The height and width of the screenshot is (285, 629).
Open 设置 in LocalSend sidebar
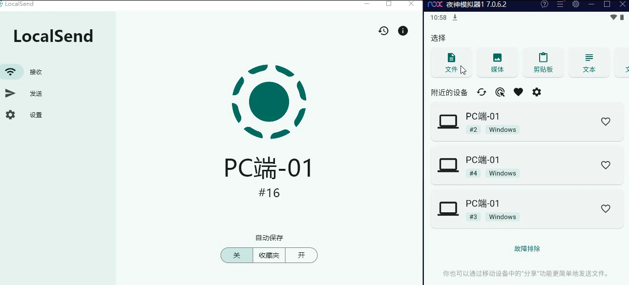click(x=36, y=115)
